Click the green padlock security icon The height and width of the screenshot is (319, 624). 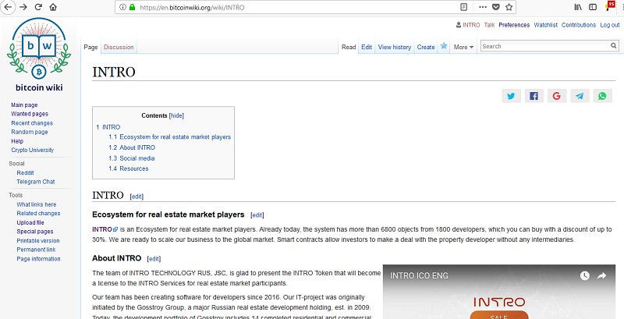point(132,7)
